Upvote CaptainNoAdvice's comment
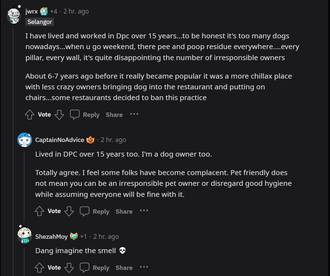 (x=39, y=211)
